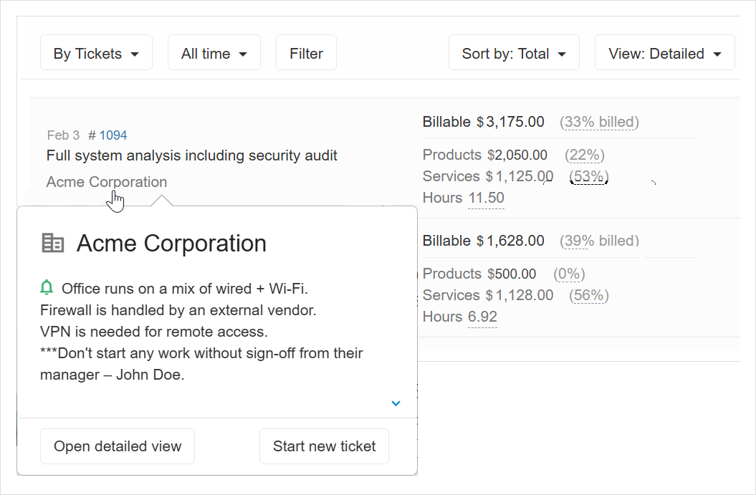Screen dimensions: 756x495
Task: Click the Billable $3,175.00 amount
Action: (x=511, y=122)
